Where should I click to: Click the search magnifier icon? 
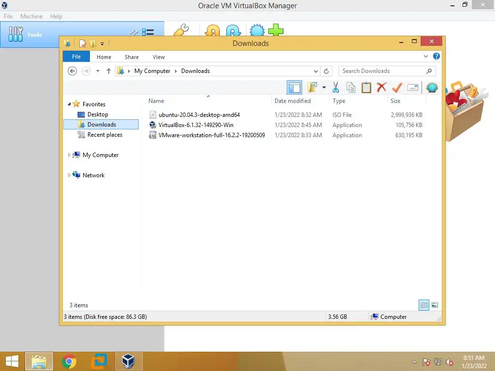point(429,71)
